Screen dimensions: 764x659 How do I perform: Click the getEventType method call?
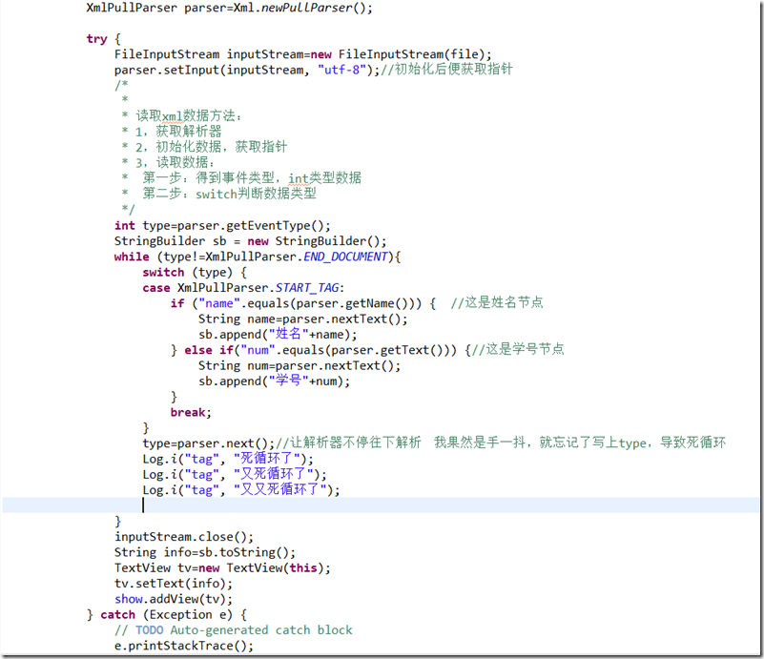275,225
